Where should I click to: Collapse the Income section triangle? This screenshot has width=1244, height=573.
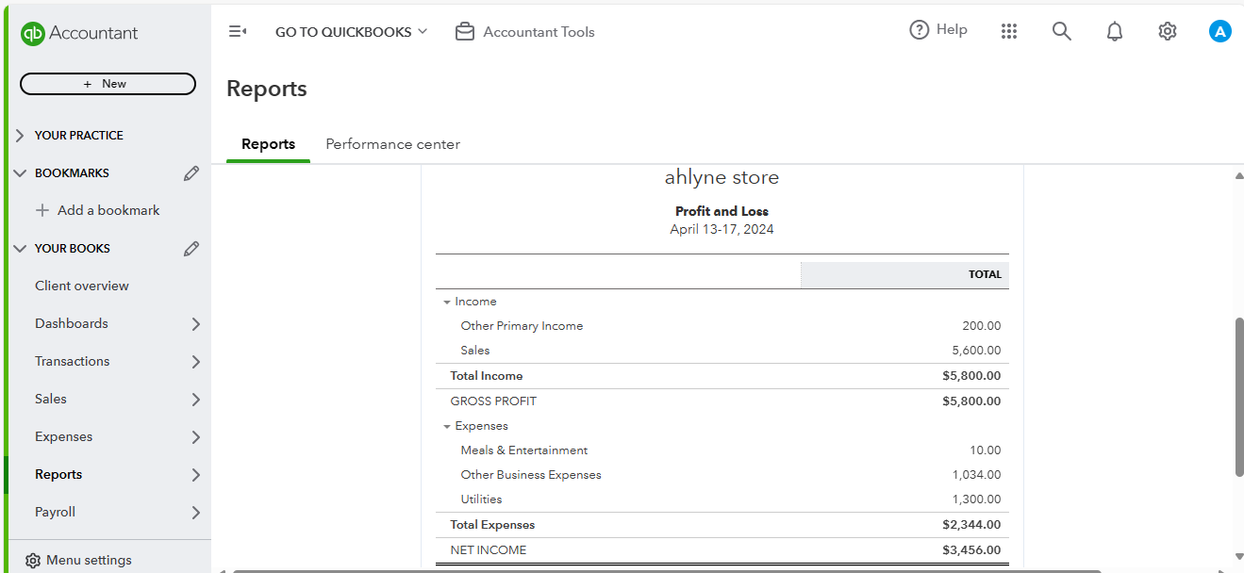click(447, 303)
